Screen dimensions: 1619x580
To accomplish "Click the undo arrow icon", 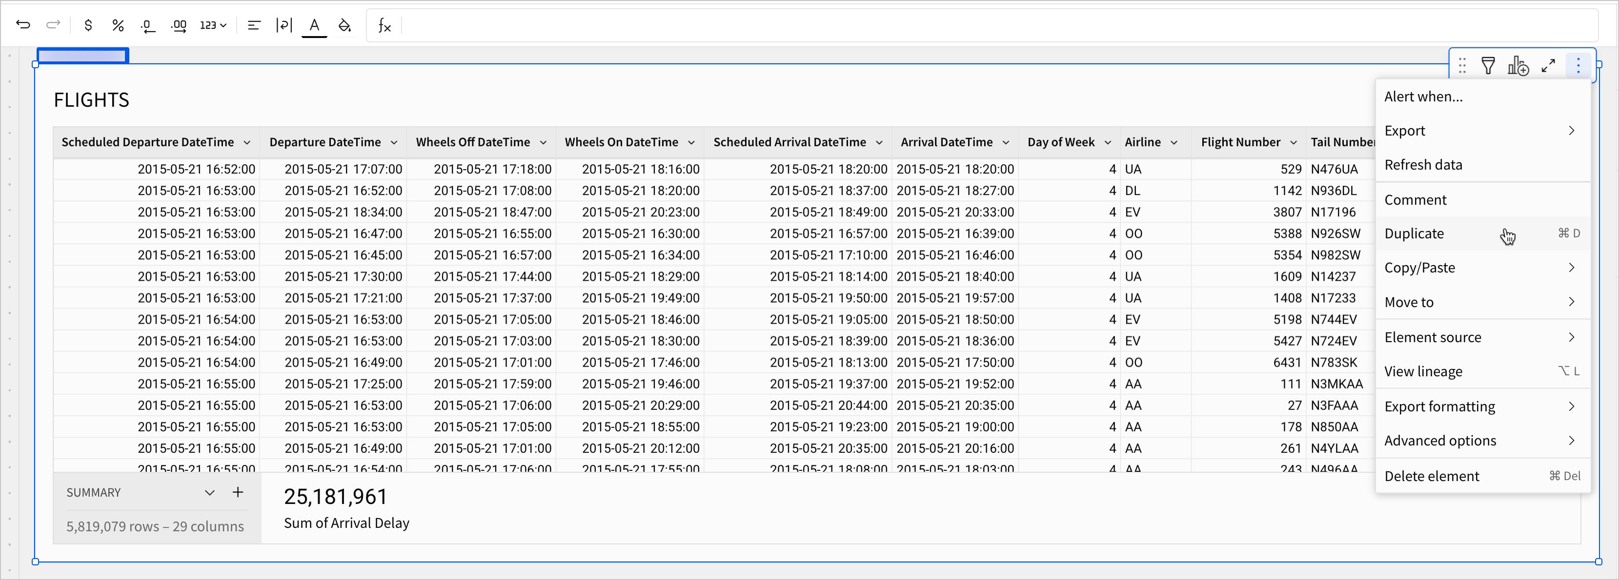I will coord(23,25).
